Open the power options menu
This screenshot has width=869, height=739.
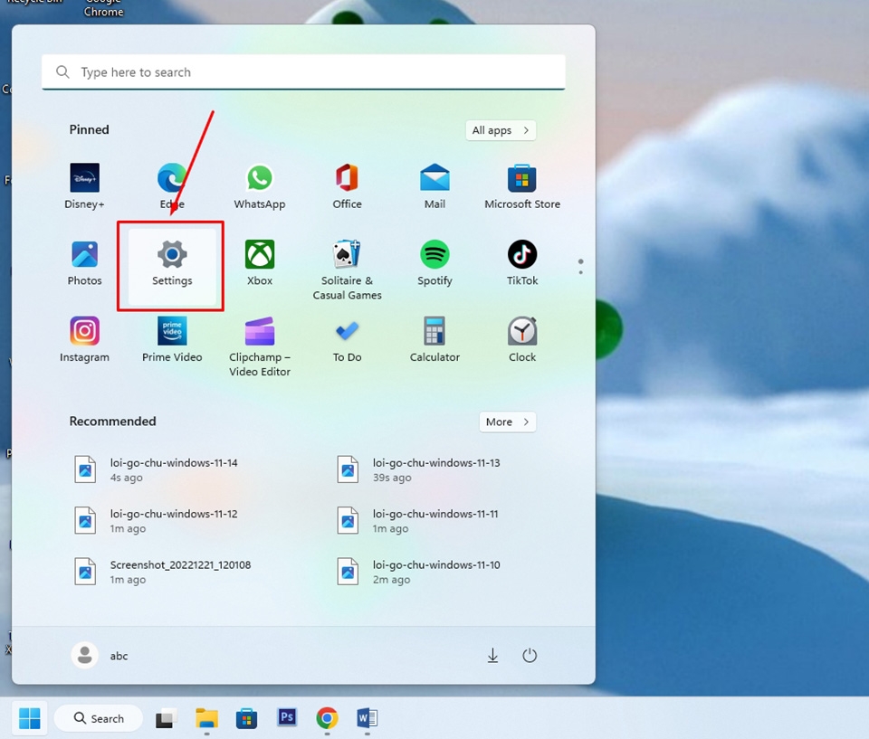(x=530, y=655)
